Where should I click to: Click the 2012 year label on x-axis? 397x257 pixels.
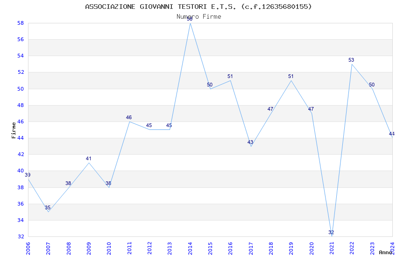tap(149, 249)
